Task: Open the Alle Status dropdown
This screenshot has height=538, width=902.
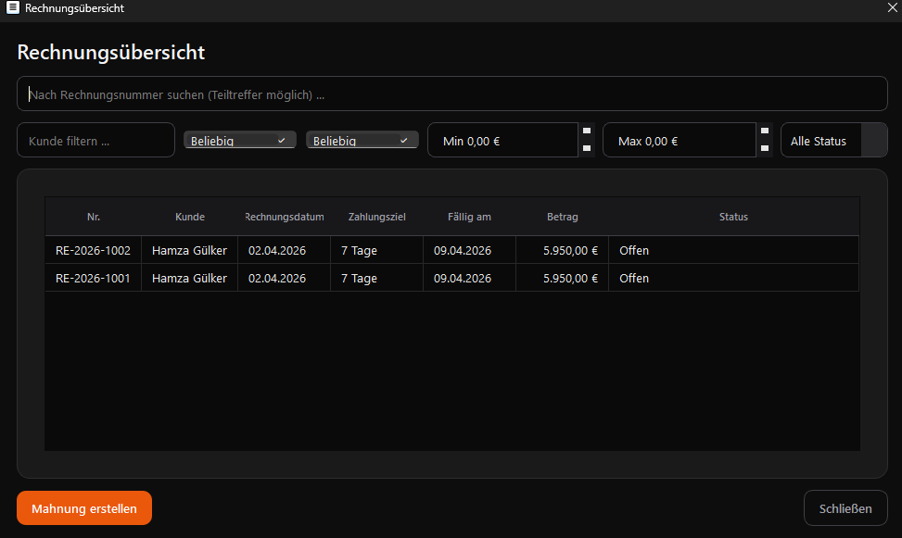Action: 833,141
